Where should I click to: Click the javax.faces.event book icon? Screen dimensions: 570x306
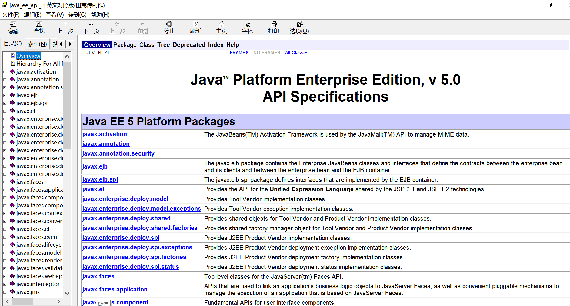click(x=12, y=237)
